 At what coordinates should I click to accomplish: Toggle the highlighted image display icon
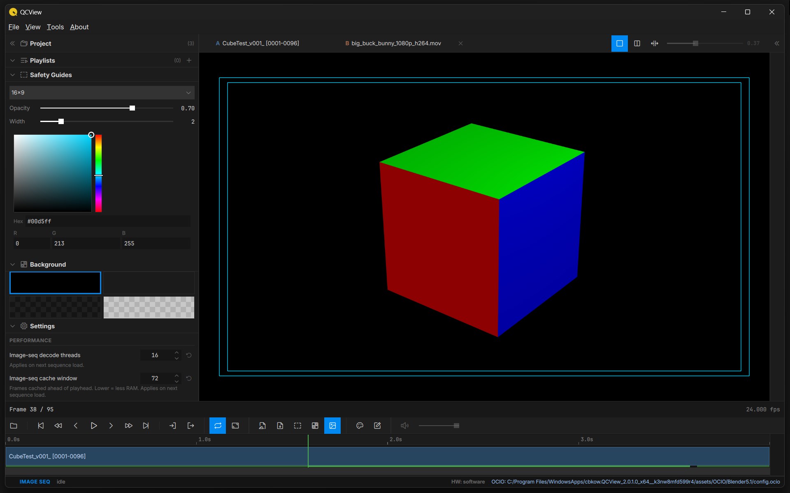(x=332, y=426)
